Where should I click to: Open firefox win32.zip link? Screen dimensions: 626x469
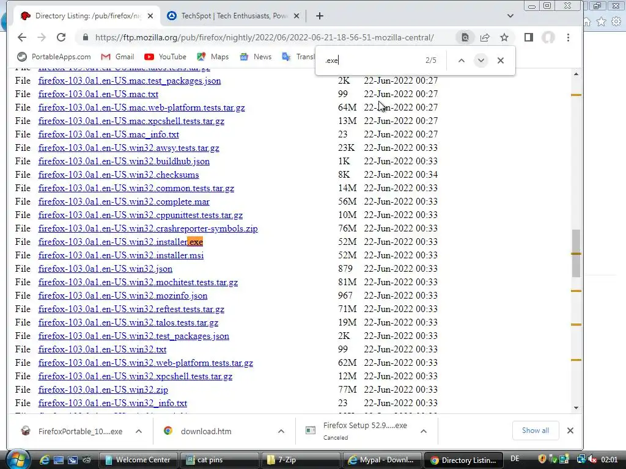pos(103,390)
